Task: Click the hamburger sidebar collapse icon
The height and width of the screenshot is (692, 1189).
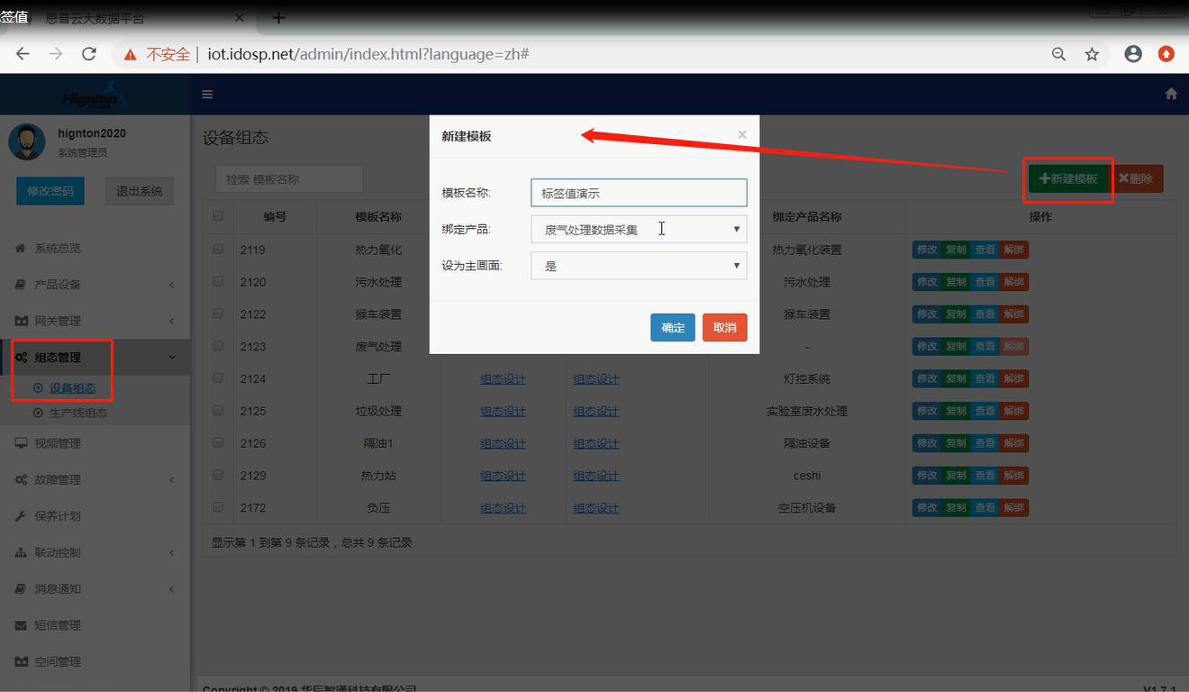Action: 207,94
